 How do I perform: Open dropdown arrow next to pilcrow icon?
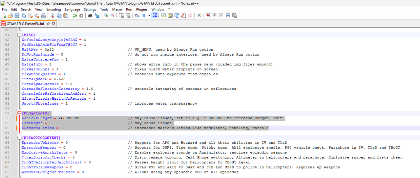pyautogui.click(x=149, y=15)
